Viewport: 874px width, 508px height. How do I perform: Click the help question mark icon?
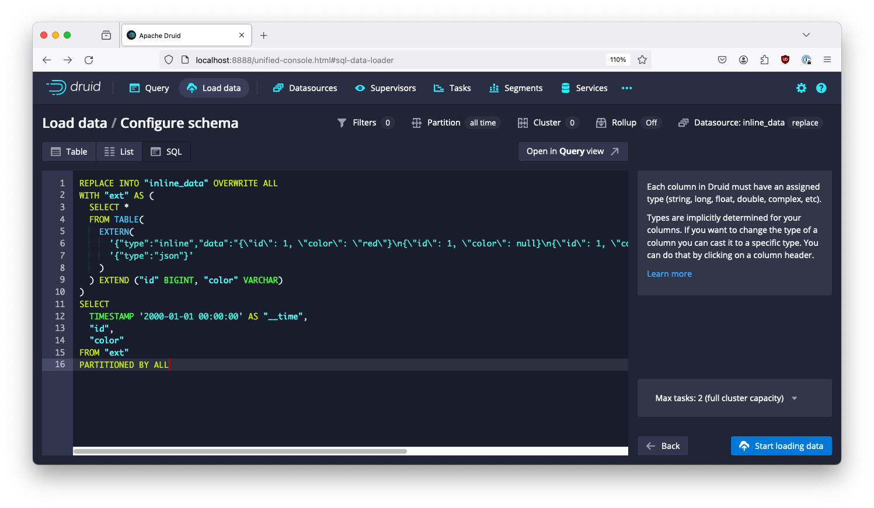point(821,88)
